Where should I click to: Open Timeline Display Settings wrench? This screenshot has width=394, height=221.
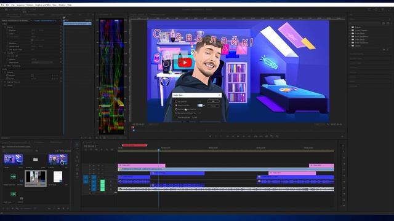(x=107, y=150)
